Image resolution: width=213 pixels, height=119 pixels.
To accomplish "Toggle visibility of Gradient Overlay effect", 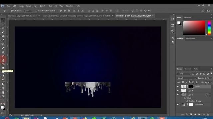I will 187,101.
